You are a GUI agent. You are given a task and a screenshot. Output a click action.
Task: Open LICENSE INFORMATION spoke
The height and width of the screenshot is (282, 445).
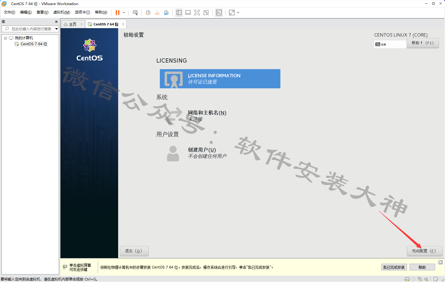tap(220, 79)
